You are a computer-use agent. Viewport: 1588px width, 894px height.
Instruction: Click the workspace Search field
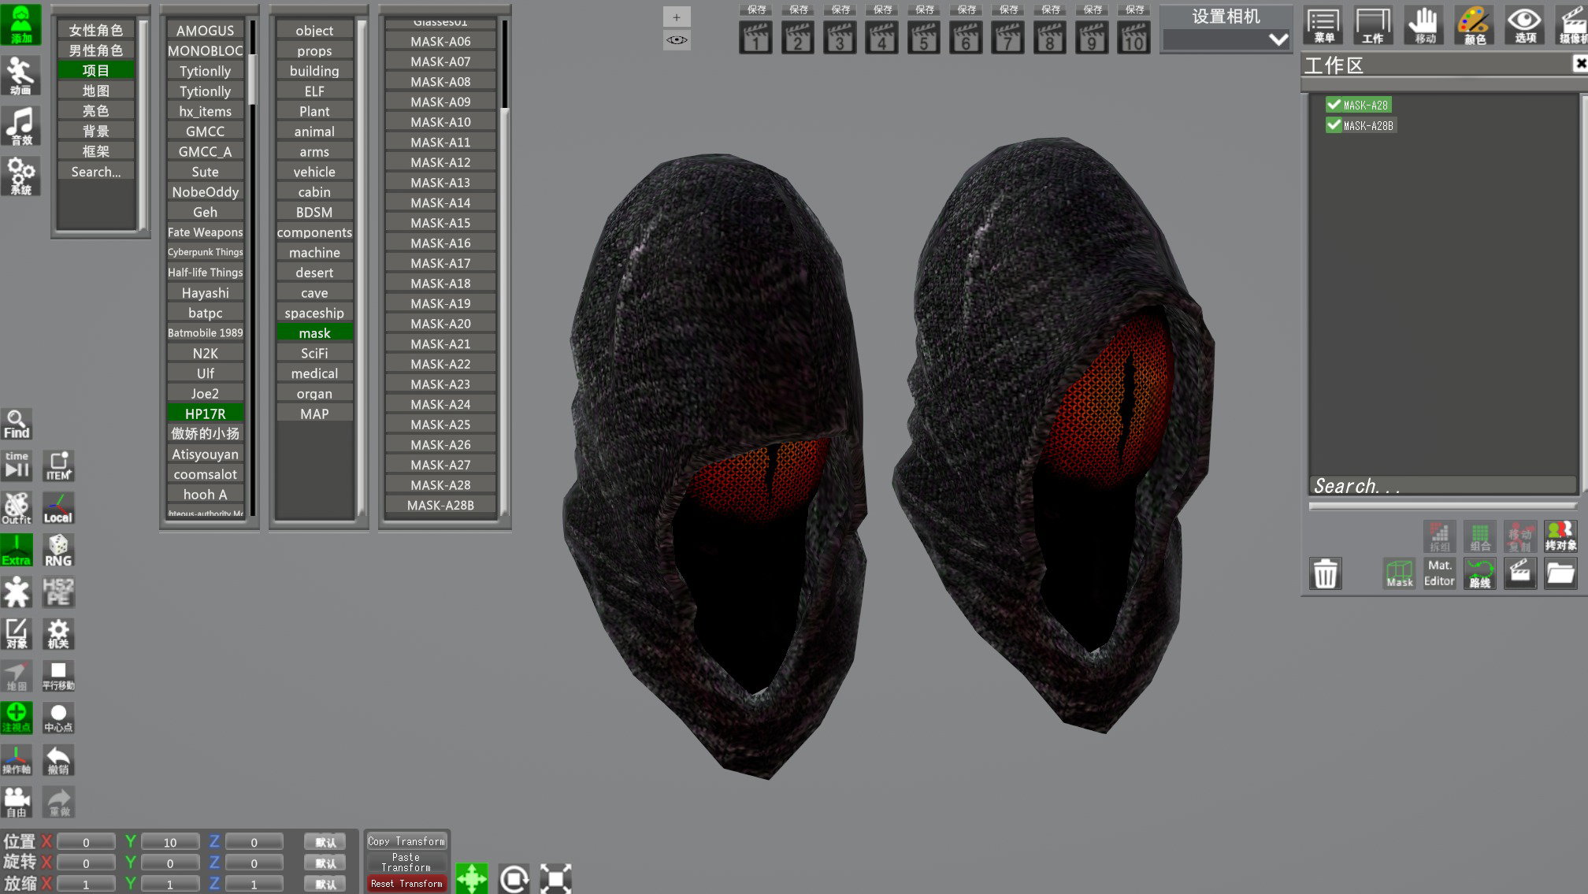1442,486
